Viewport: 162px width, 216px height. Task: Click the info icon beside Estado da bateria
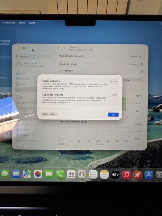141,64
